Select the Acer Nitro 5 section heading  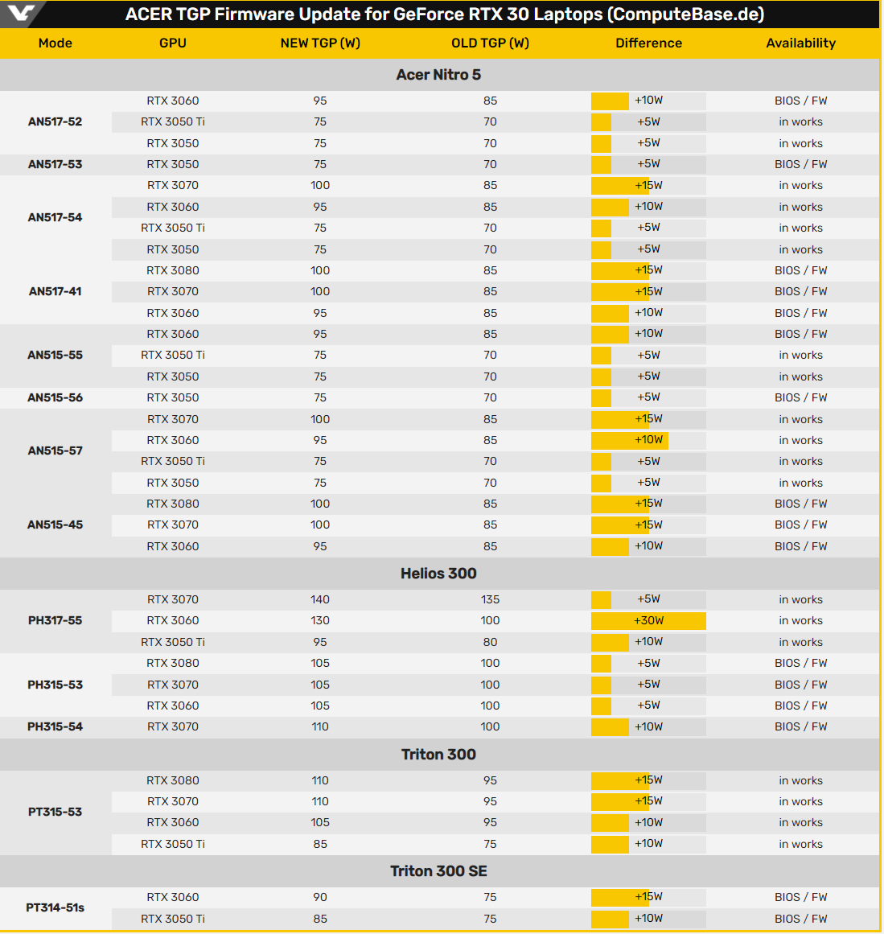pos(438,75)
